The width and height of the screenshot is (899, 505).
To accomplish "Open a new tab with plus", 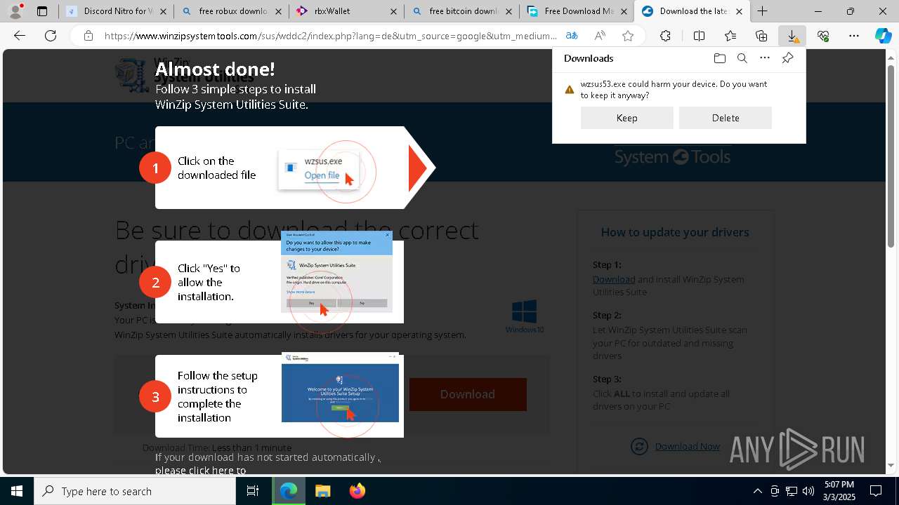I will point(762,11).
